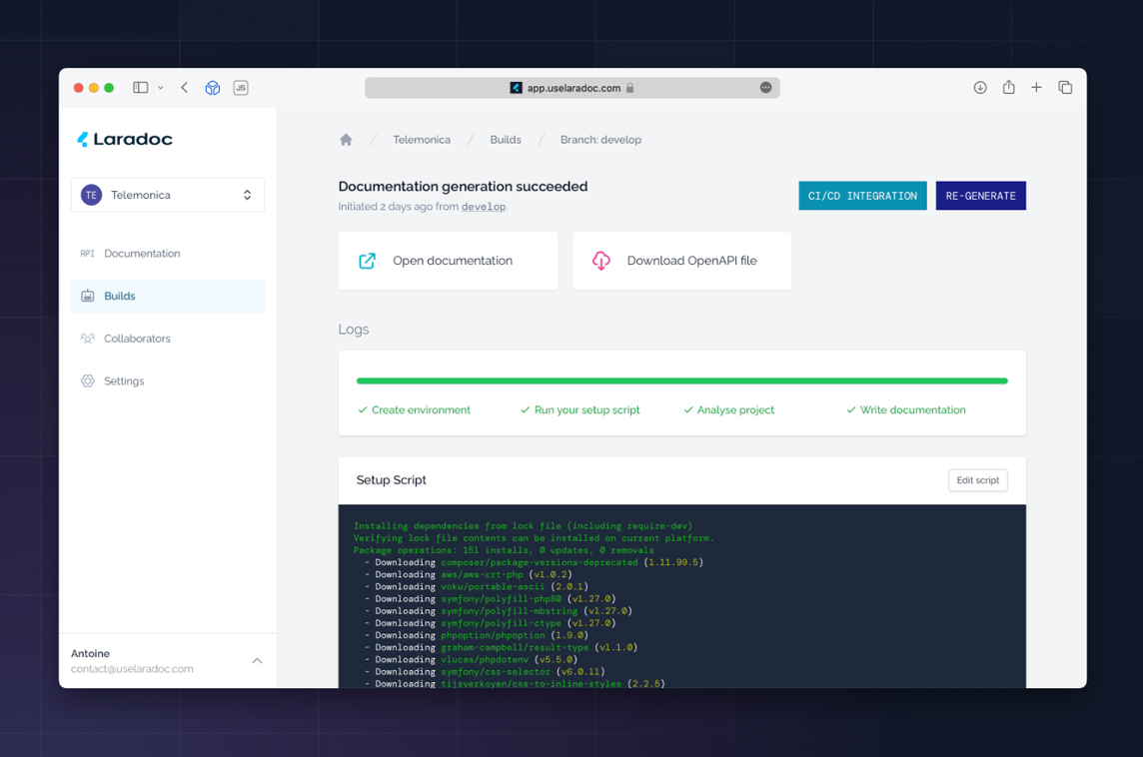Click the CI/CD INTEGRATION button
The width and height of the screenshot is (1143, 757).
click(x=862, y=196)
